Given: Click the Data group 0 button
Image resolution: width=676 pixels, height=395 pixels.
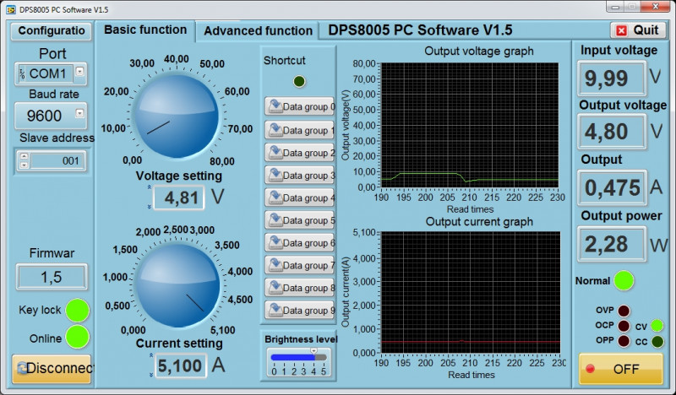Looking at the screenshot, I should coord(300,106).
